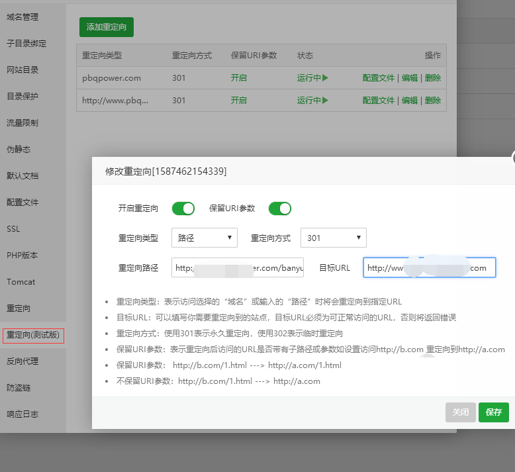Click the 修改重定向[1587462154339] dialog title
This screenshot has height=472, width=515.
point(166,171)
